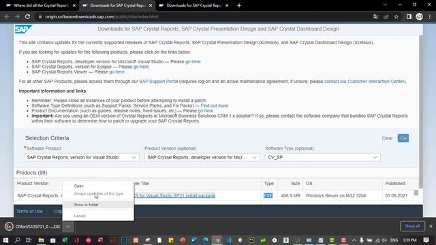Viewport: 436px width, 245px height.
Task: Click 'Show all' downloads button
Action: [412, 226]
